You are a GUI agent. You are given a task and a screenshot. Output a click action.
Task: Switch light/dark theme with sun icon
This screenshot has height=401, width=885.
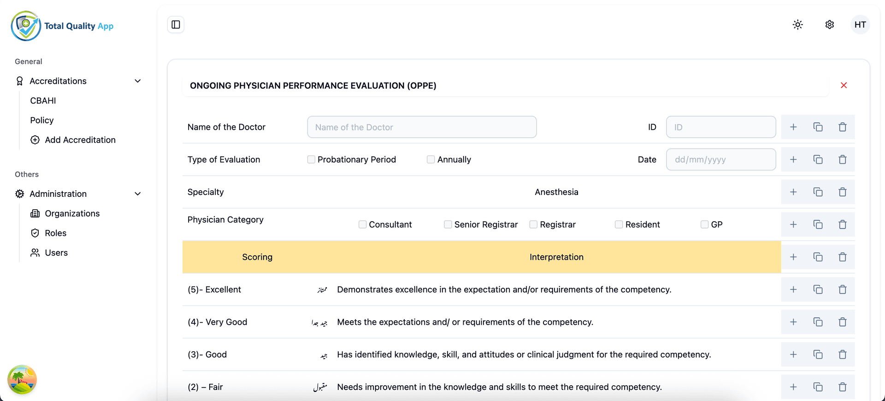[798, 24]
